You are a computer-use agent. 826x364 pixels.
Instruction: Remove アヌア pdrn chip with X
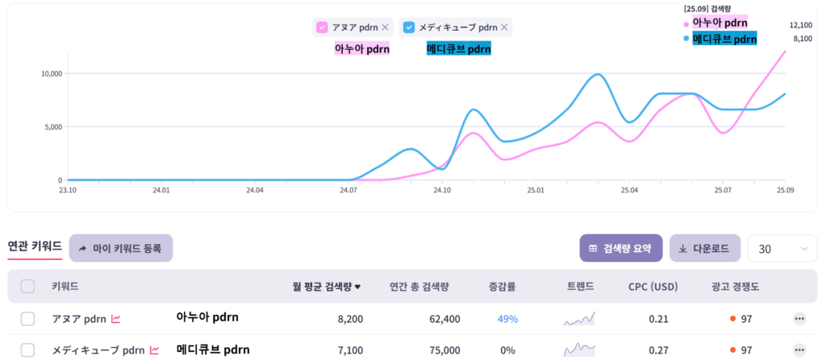[x=385, y=27]
